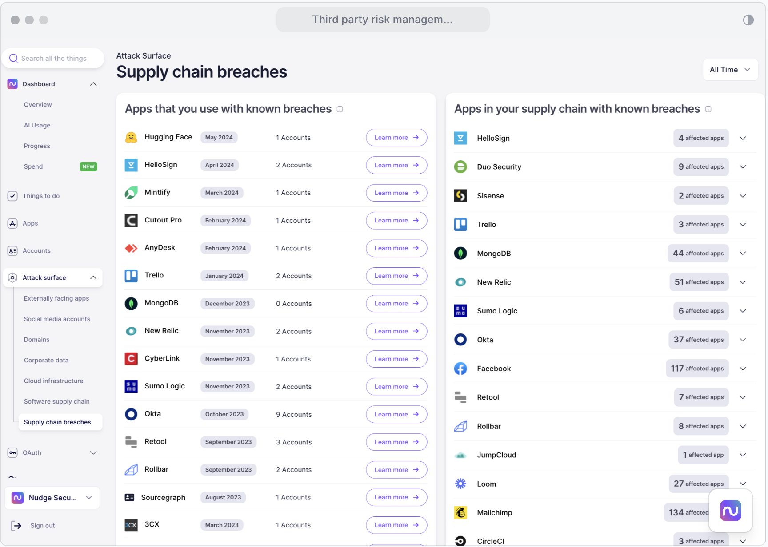Image resolution: width=768 pixels, height=547 pixels.
Task: Open the Overview dashboard page
Action: click(38, 105)
